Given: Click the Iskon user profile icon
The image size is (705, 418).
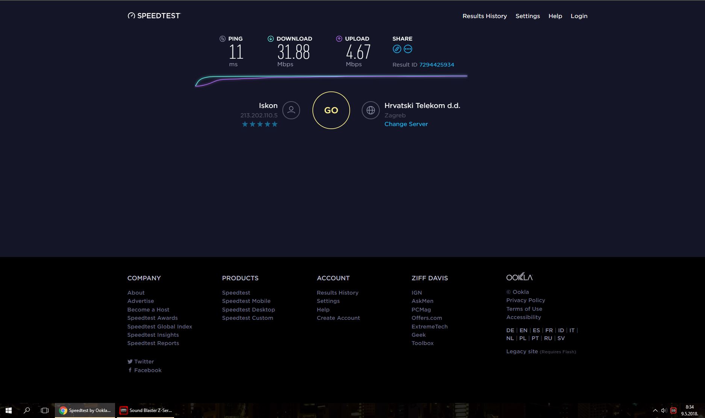Looking at the screenshot, I should [291, 110].
